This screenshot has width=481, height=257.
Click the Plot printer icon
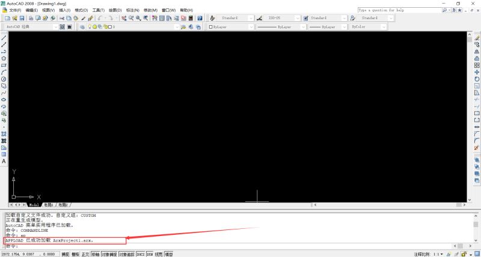31,19
